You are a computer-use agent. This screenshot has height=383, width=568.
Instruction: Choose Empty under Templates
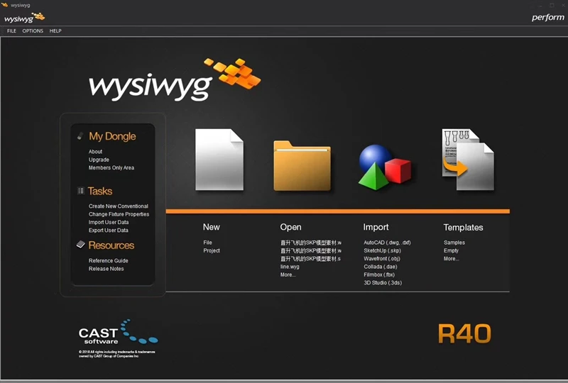point(451,250)
